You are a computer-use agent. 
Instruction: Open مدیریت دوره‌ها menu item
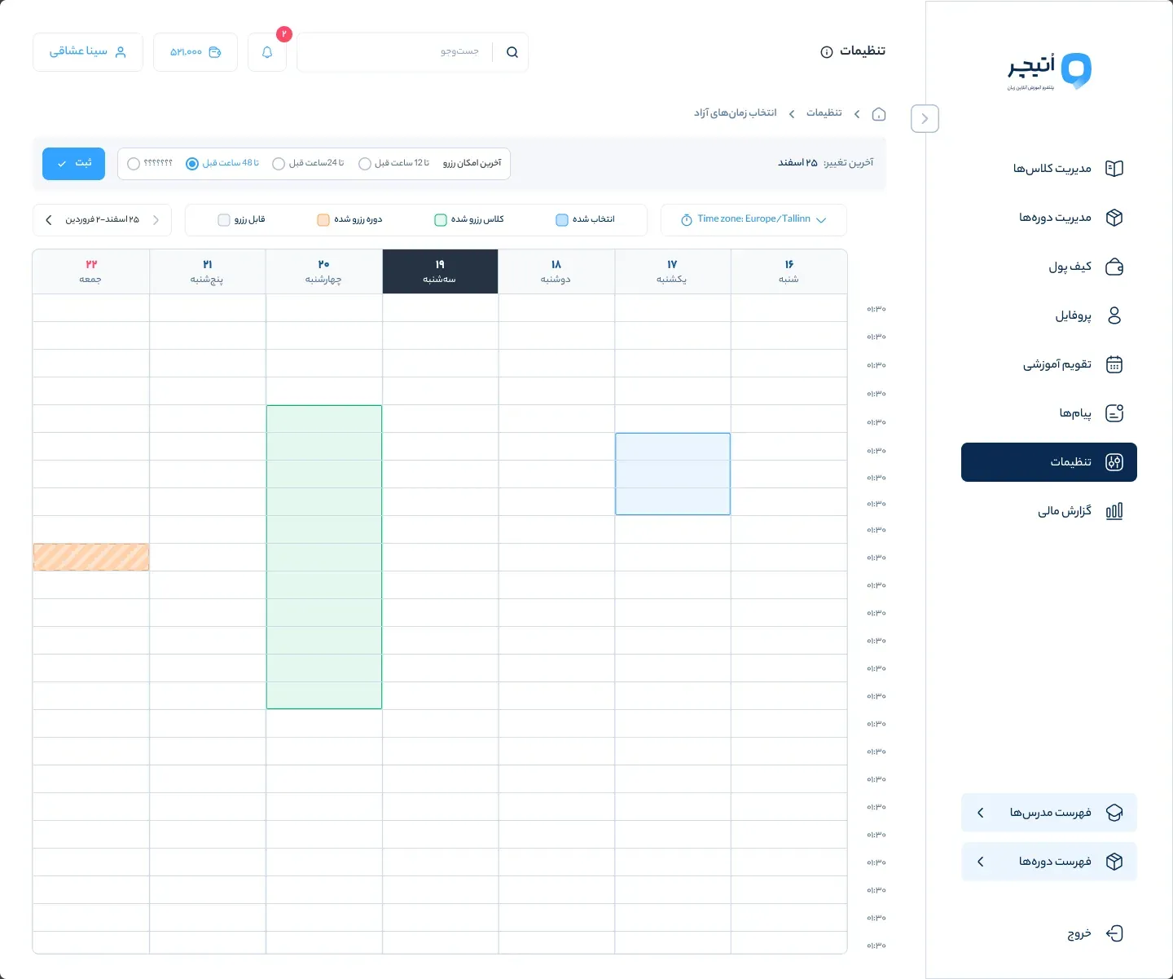pos(1049,218)
